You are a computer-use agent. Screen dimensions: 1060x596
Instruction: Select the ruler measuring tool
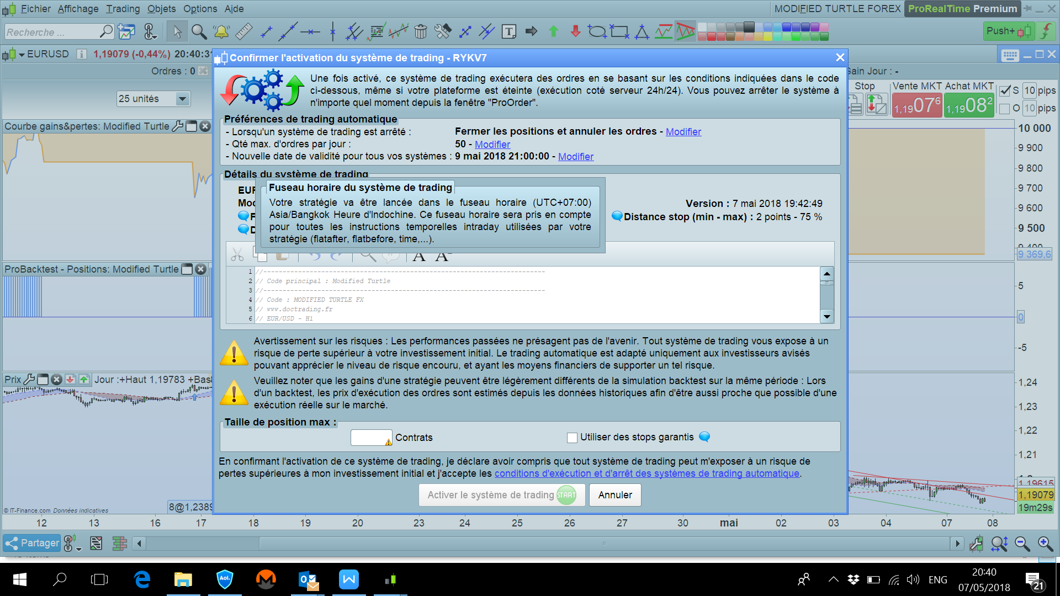(243, 31)
